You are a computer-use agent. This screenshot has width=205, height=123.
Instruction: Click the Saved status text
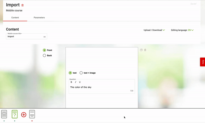pyautogui.click(x=193, y=4)
